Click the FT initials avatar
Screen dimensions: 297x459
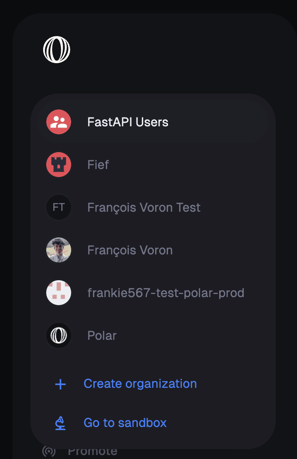click(59, 207)
